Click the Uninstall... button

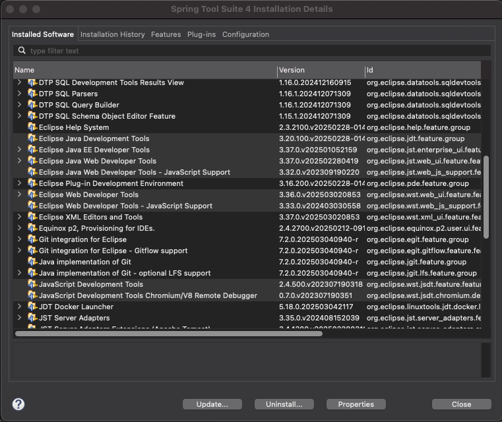[284, 404]
